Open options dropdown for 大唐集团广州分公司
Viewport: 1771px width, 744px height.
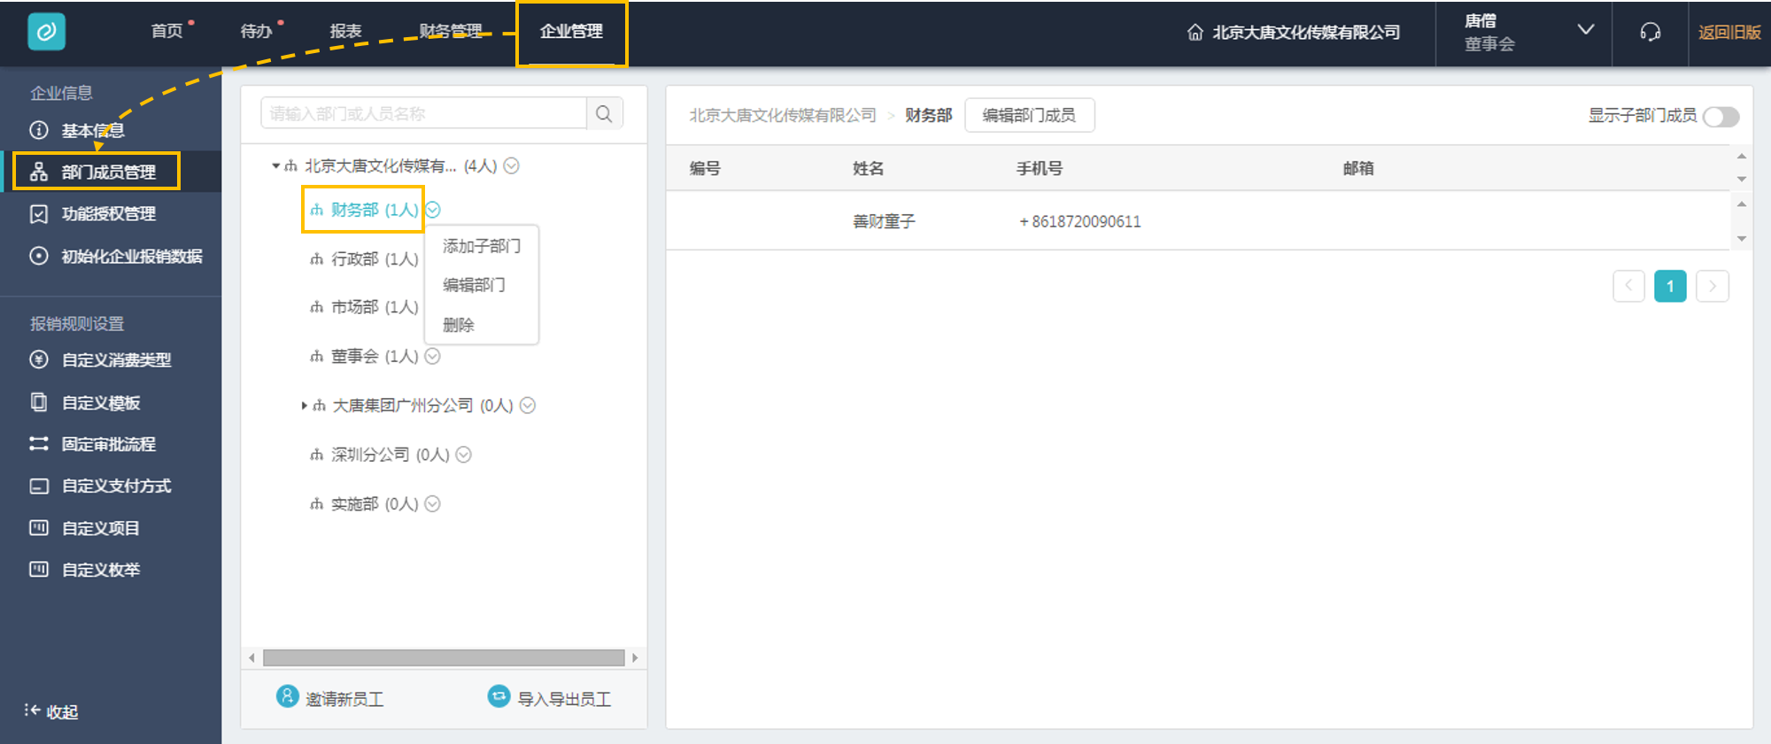(528, 405)
